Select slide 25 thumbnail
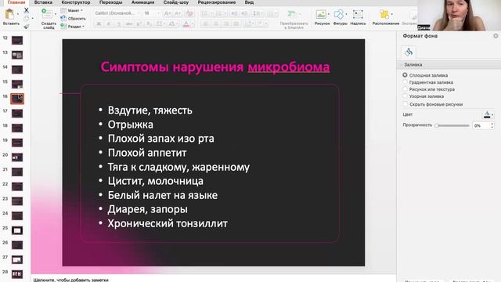The height and width of the screenshot is (282, 501). click(17, 230)
